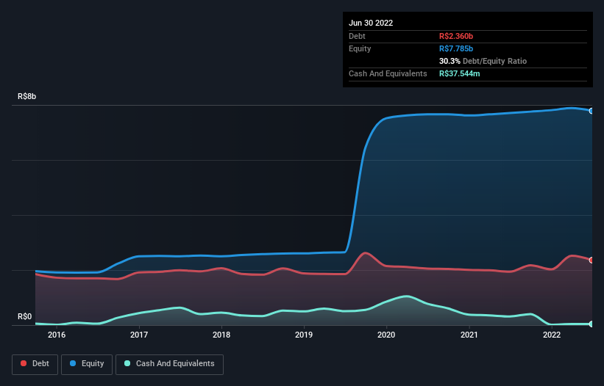Click the teal Cash And Equivalents legend dot
604x386 pixels.
(x=127, y=363)
